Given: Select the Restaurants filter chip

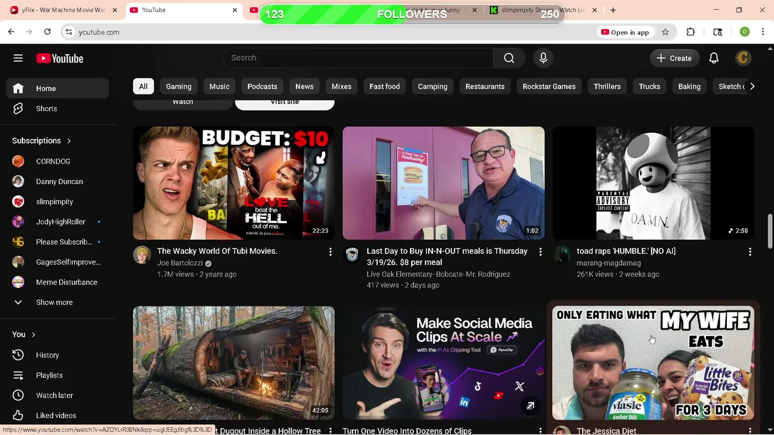Looking at the screenshot, I should [485, 86].
